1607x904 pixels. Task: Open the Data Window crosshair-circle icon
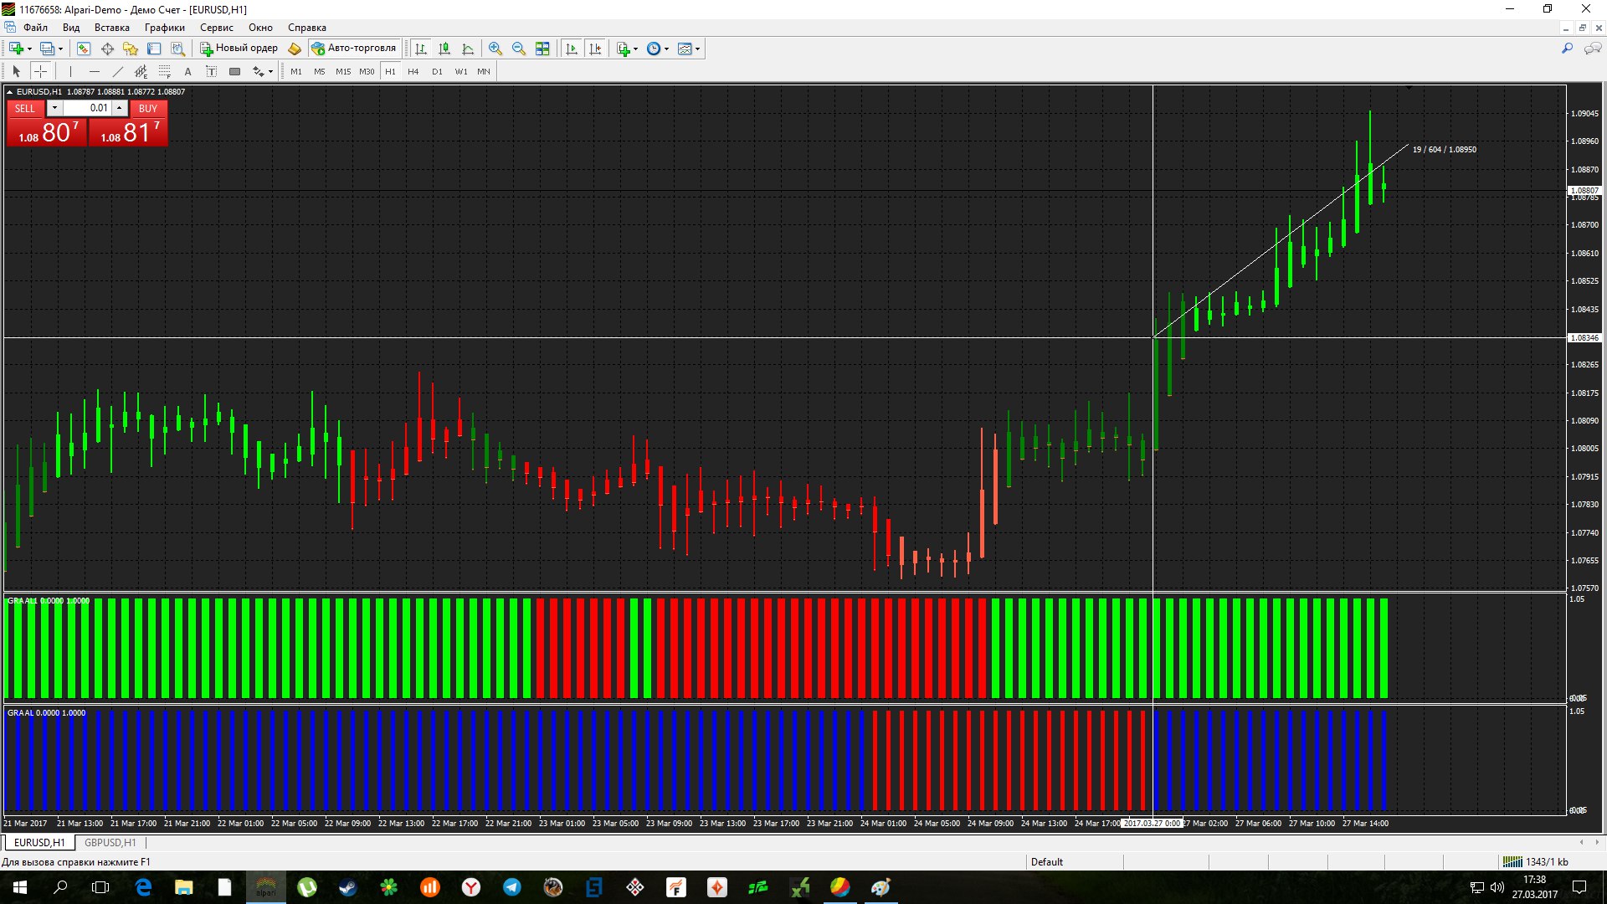click(x=107, y=49)
